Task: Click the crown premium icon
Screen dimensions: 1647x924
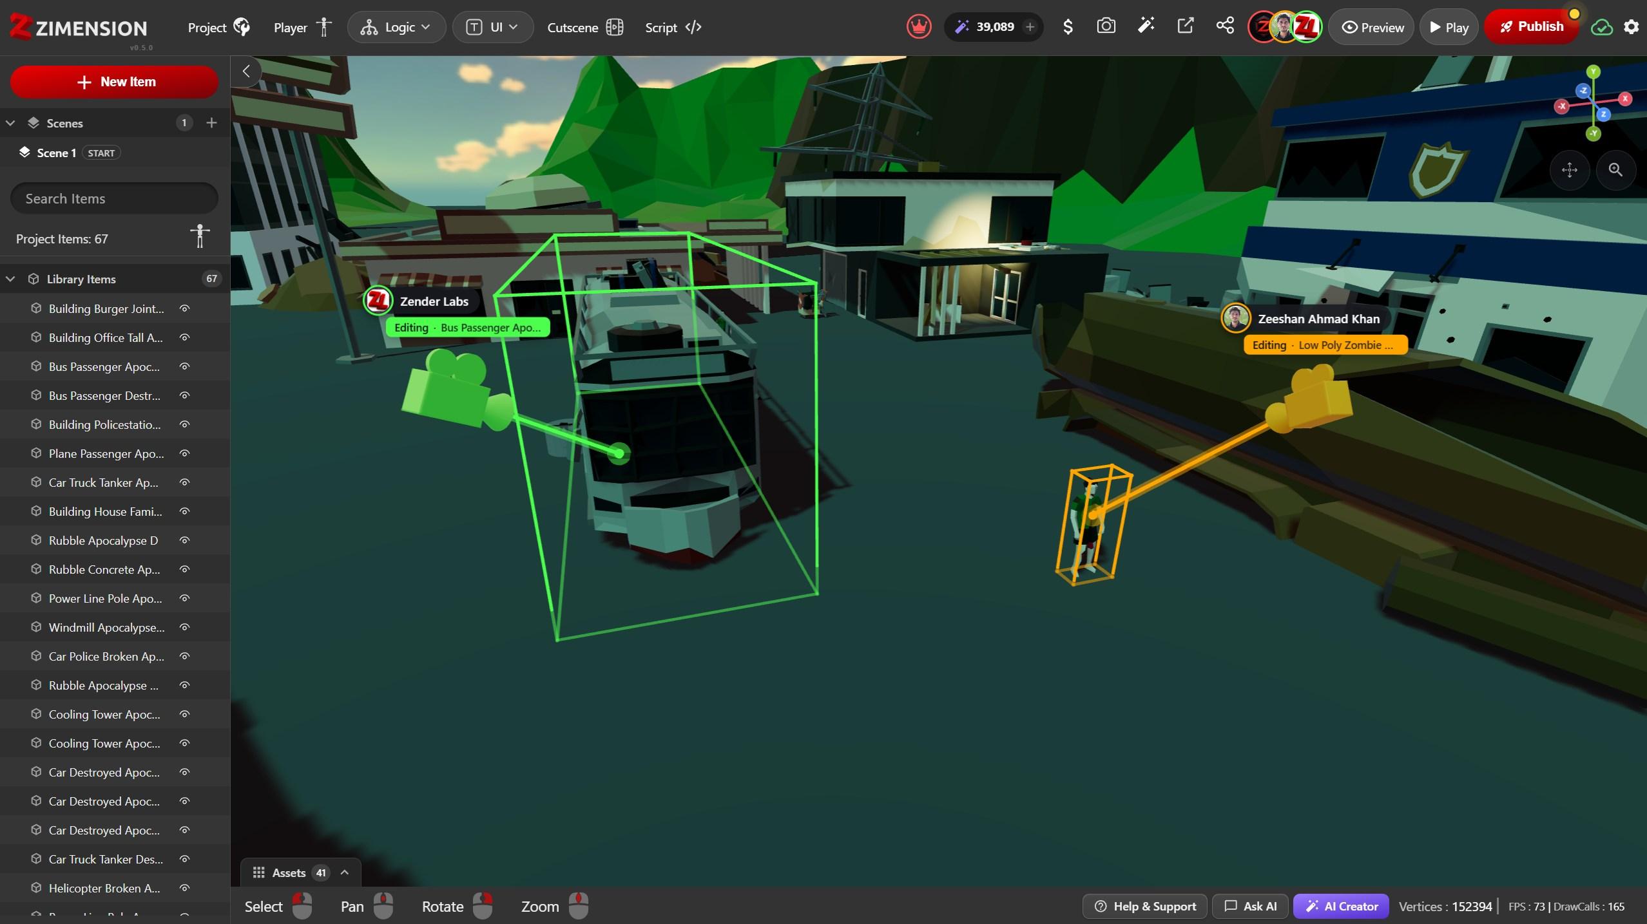Action: coord(918,27)
